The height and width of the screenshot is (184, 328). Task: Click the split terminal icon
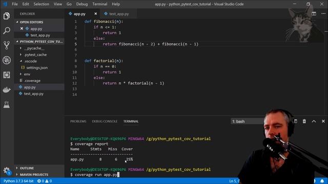(x=296, y=121)
